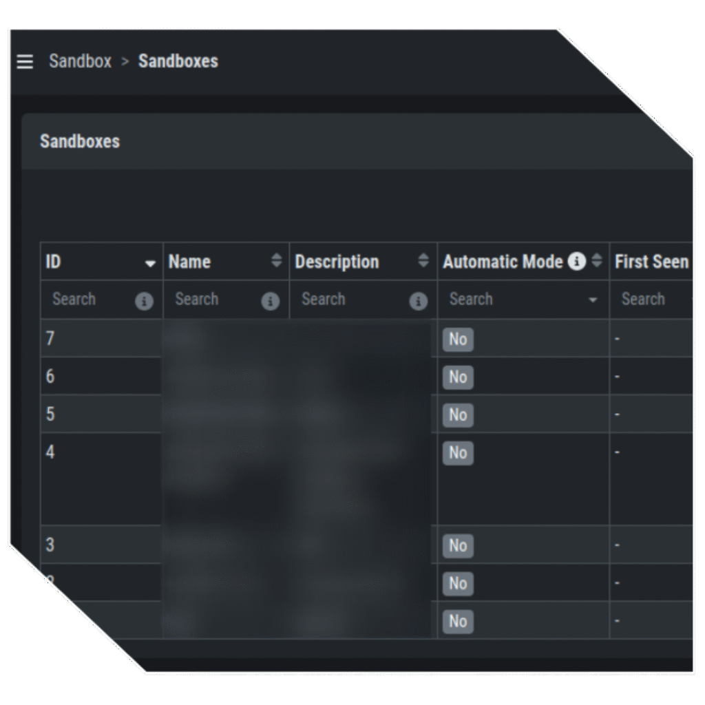Open the Automatic Mode search dropdown
The width and height of the screenshot is (705, 705).
523,299
